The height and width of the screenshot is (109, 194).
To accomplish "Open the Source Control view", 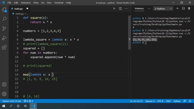I will (x=4, y=28).
